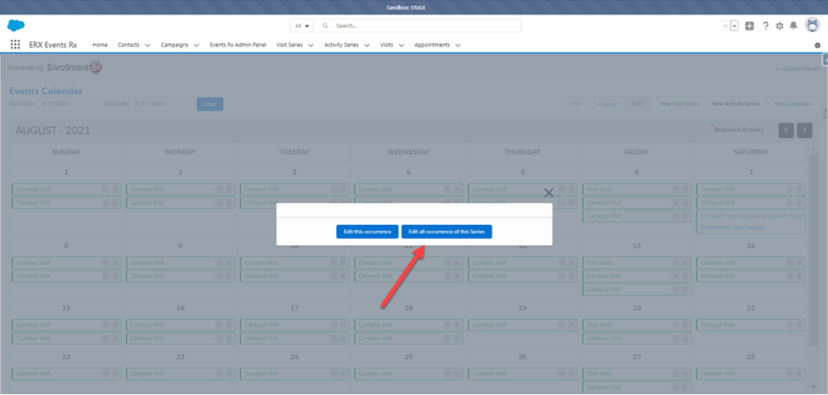Click the global actions plus icon
The image size is (828, 395).
(749, 26)
